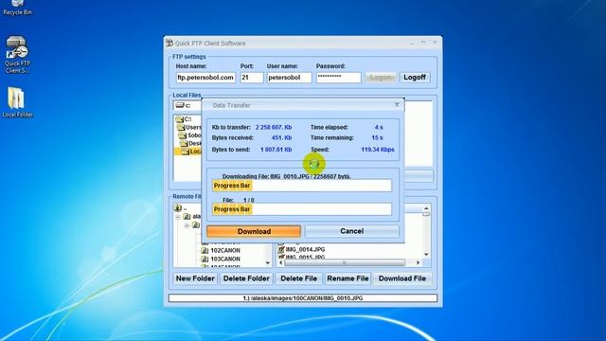Screen dimensions: 606x341
Task: Click the greyed Logon button
Action: 381,78
